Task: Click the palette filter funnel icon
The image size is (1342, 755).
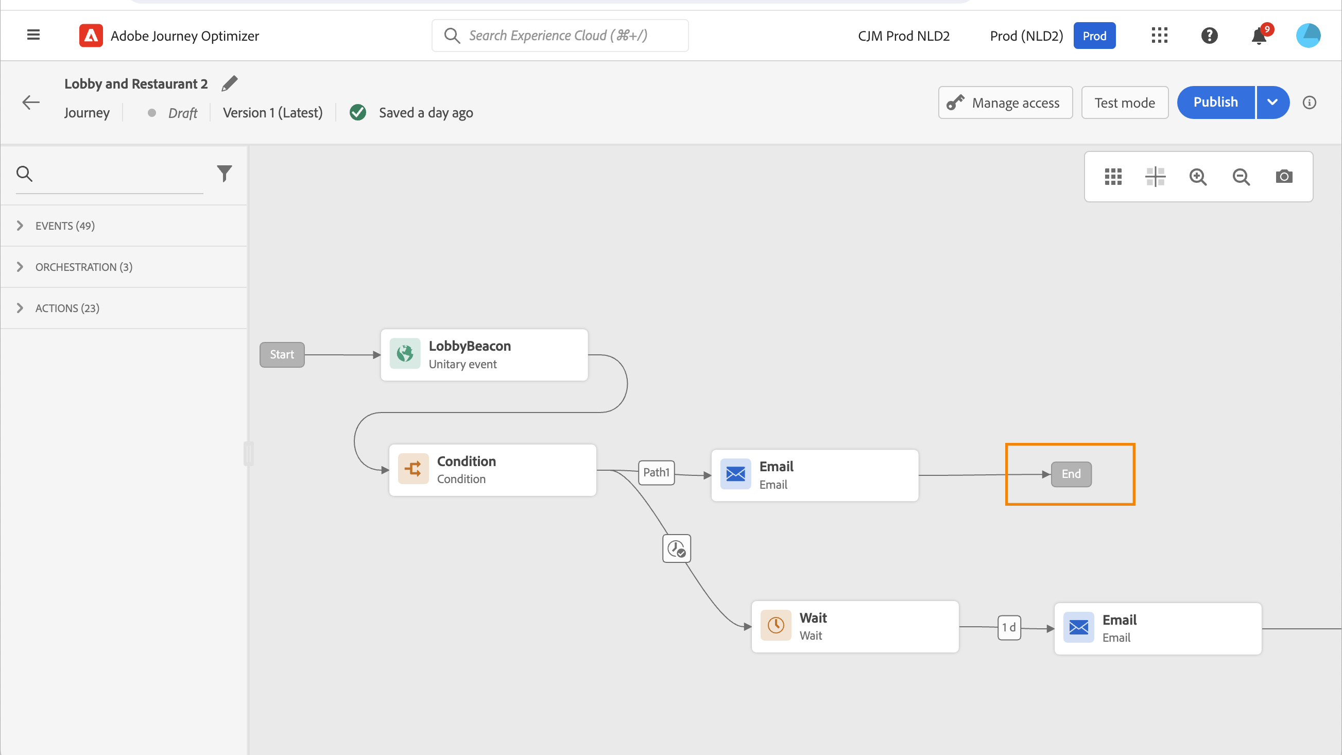Action: click(x=224, y=173)
